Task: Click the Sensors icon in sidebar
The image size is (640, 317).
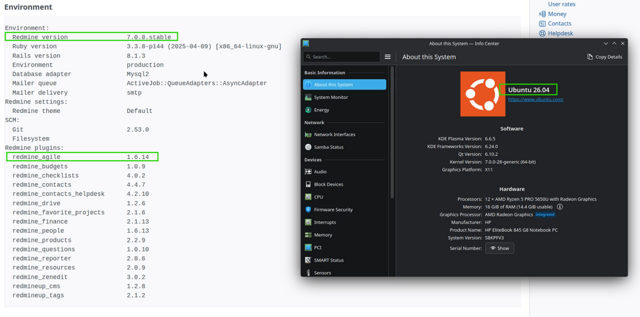Action: coord(308,273)
